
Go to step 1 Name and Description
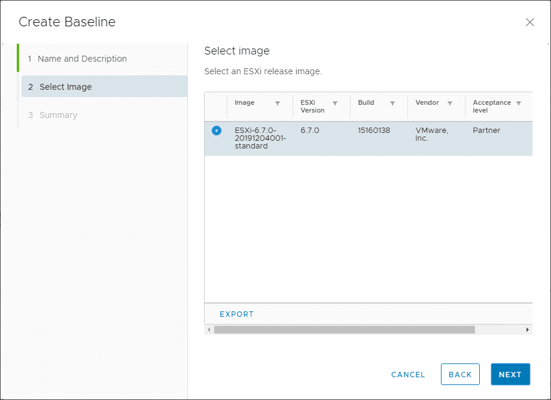tap(82, 59)
